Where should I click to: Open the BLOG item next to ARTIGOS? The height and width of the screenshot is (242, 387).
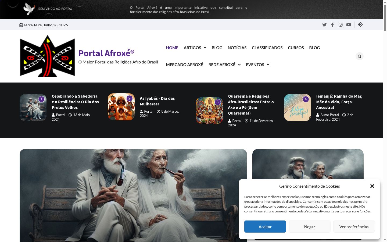tap(217, 48)
